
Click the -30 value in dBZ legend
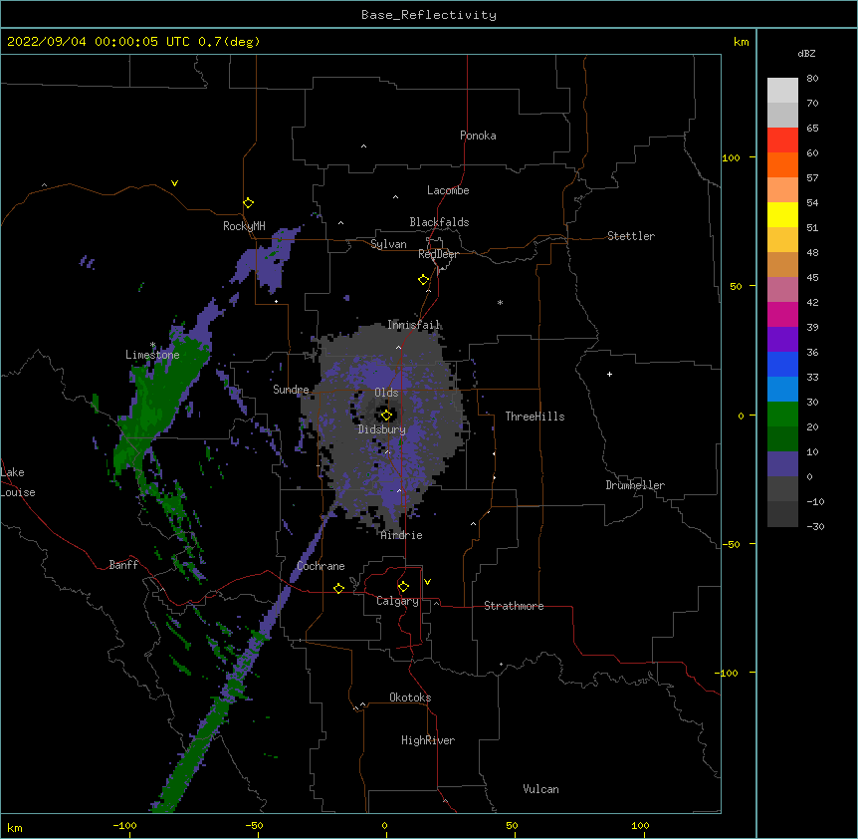[x=815, y=526]
